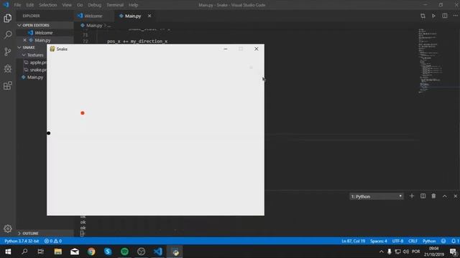Screen dimensions: 460x258
Task: Open the Windows Start menu
Action: (x=8, y=252)
